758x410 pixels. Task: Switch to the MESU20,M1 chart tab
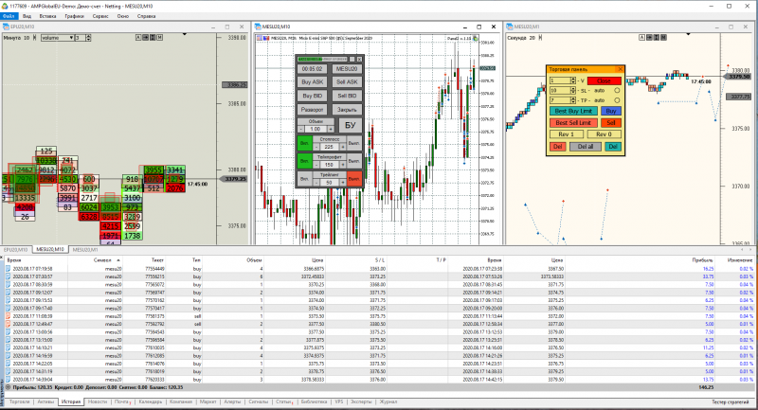(85, 250)
